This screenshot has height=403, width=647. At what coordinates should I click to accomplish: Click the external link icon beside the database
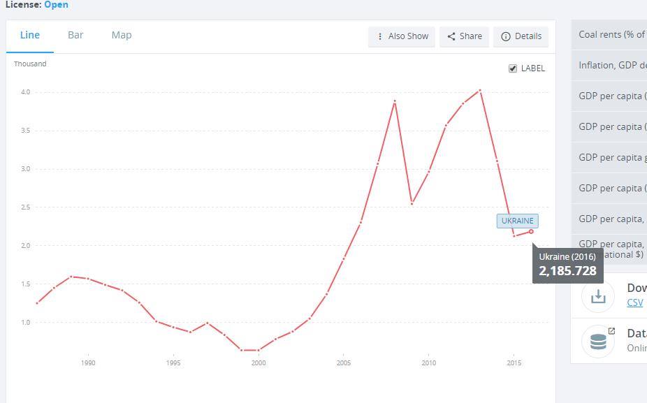[x=611, y=331]
